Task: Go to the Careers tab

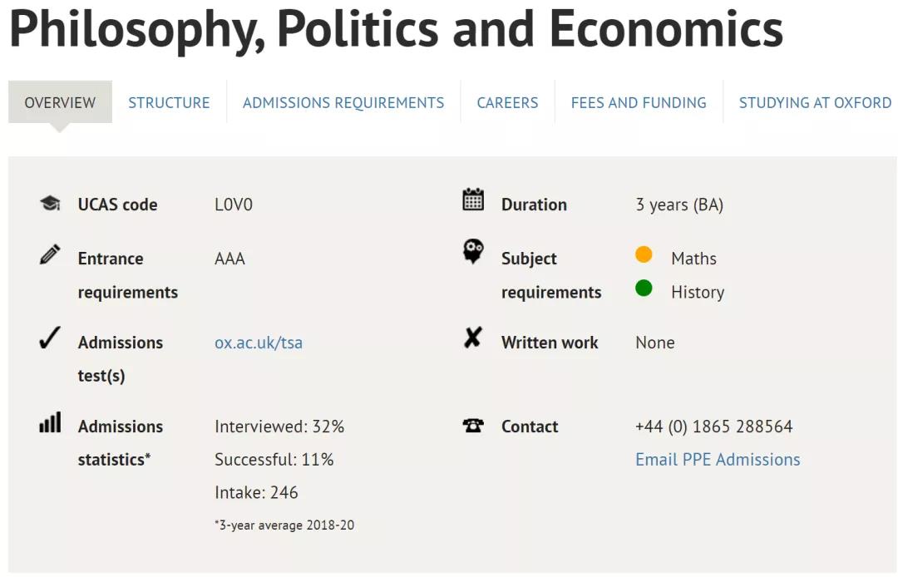Action: pyautogui.click(x=507, y=102)
